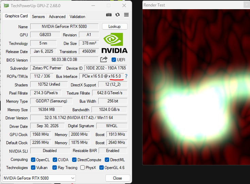Screen dimensions: 250x184
Task: Click the Name field showing RTX 5080
Action: tap(64, 27)
